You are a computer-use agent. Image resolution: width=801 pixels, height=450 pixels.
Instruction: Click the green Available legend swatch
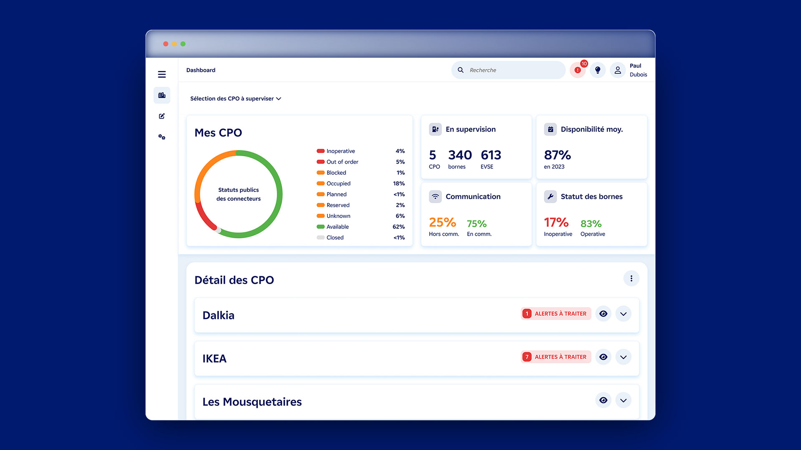pos(320,227)
